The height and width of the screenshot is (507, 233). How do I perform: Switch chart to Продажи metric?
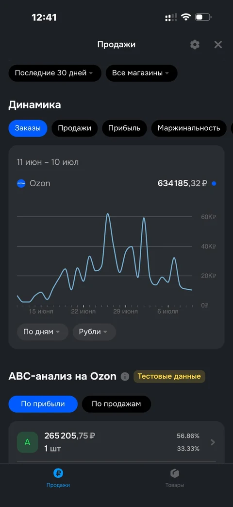75,128
